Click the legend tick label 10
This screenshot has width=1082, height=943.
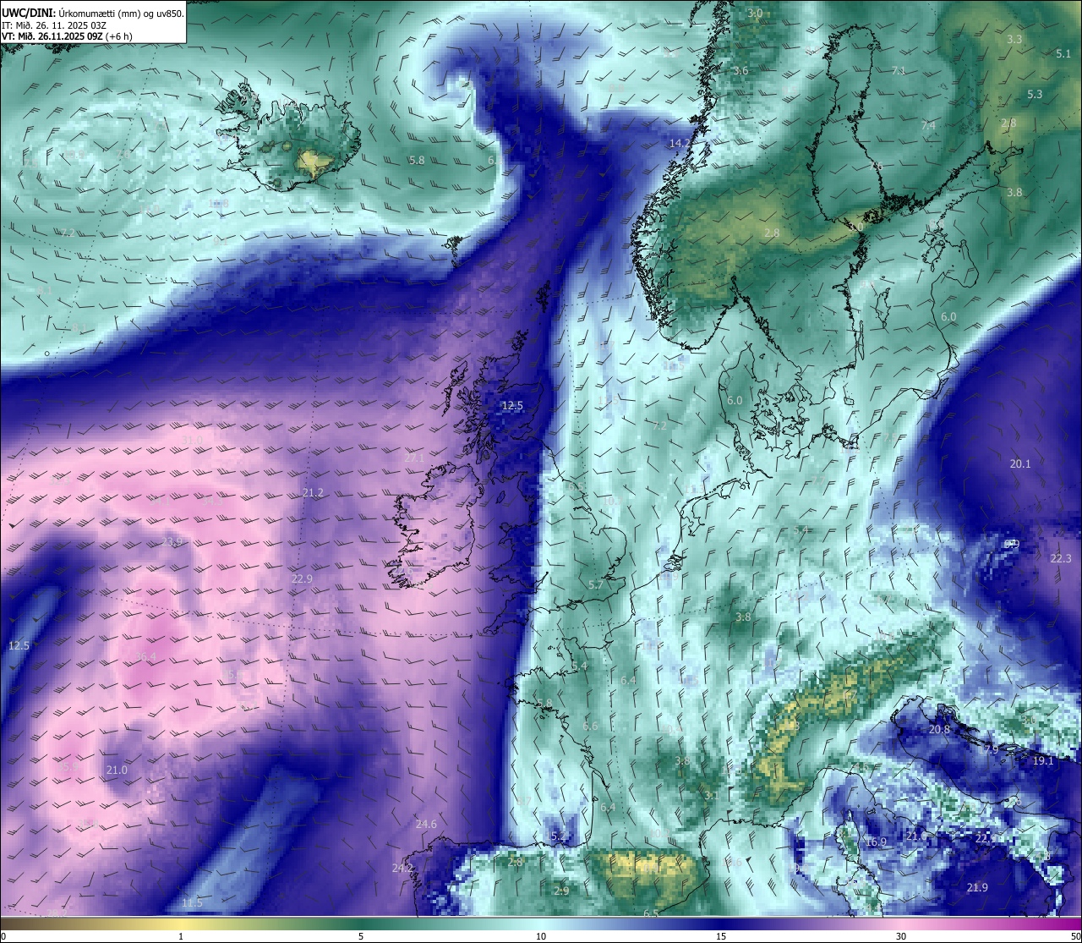[541, 936]
